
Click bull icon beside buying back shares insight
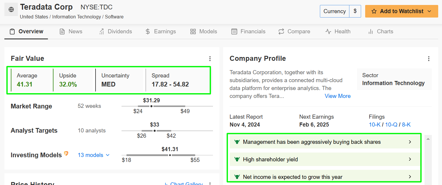point(237,142)
